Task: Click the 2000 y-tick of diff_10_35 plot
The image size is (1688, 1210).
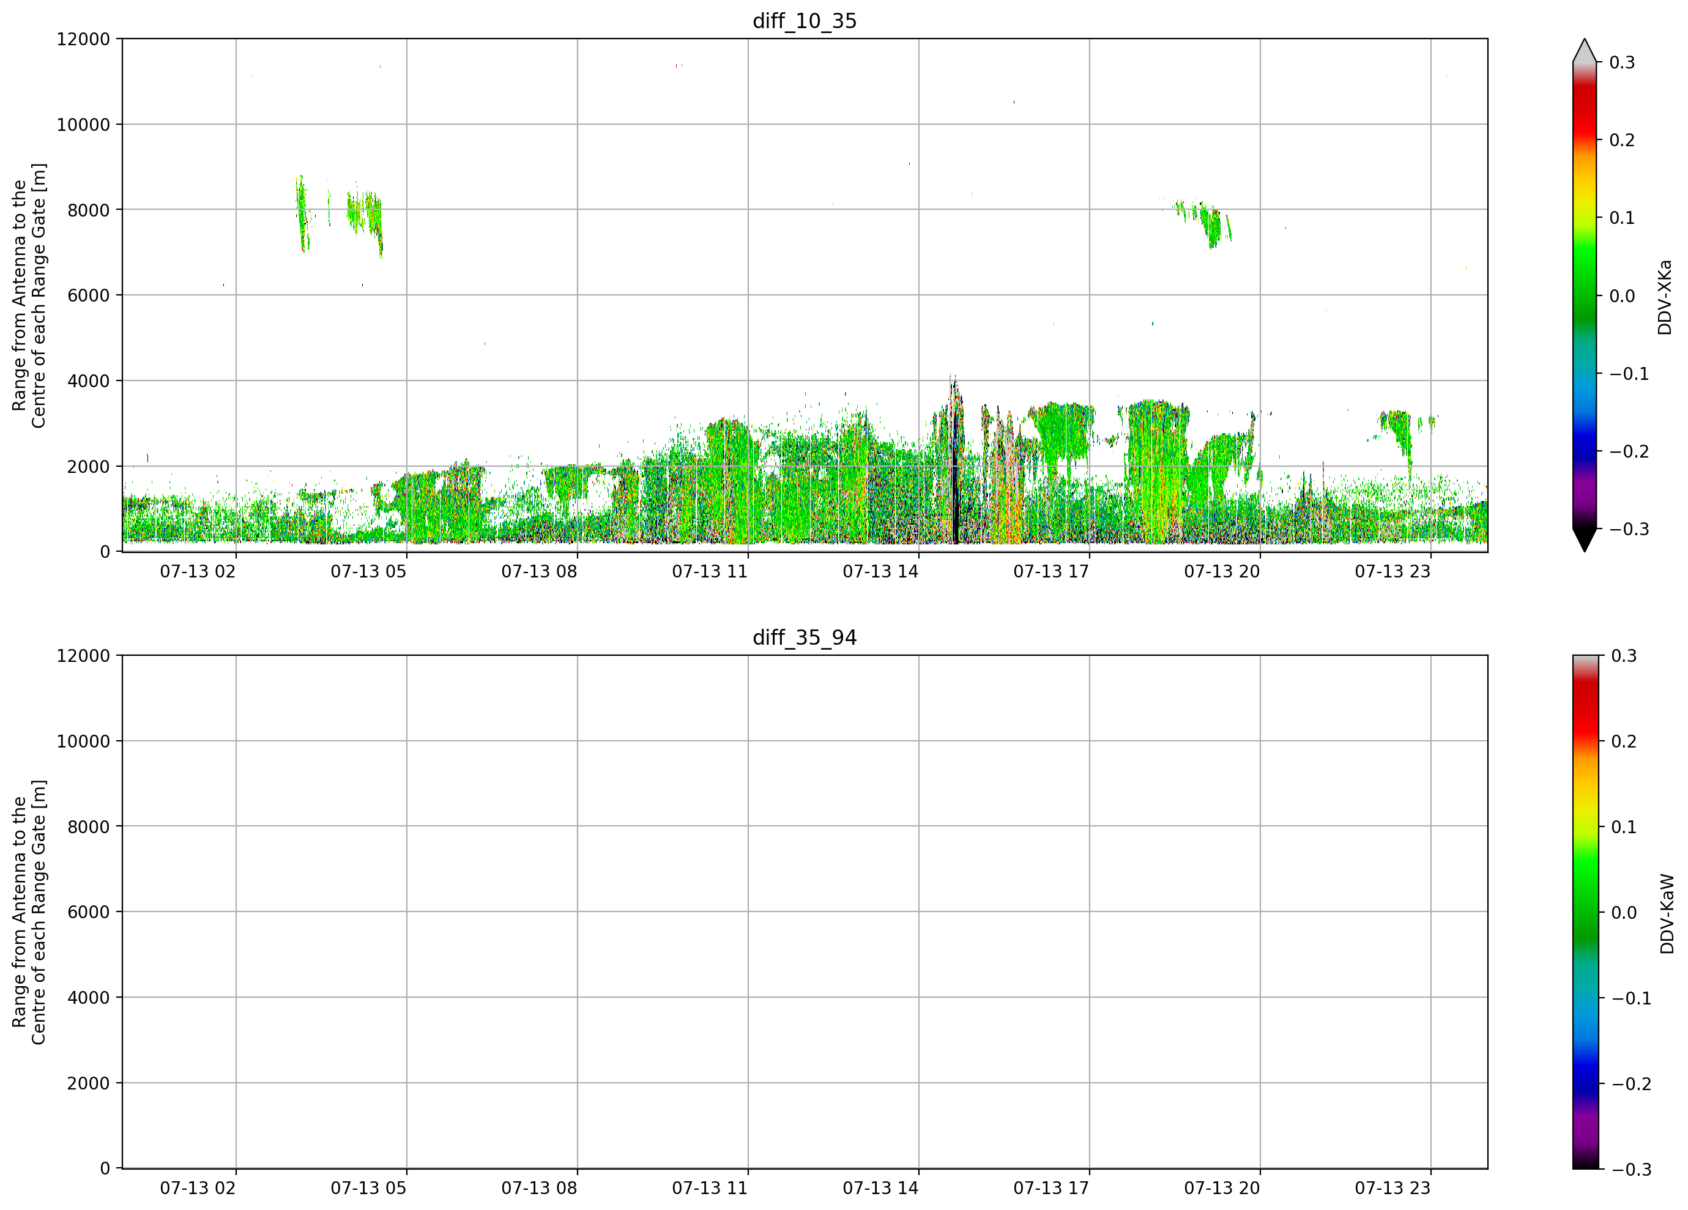Action: click(89, 467)
